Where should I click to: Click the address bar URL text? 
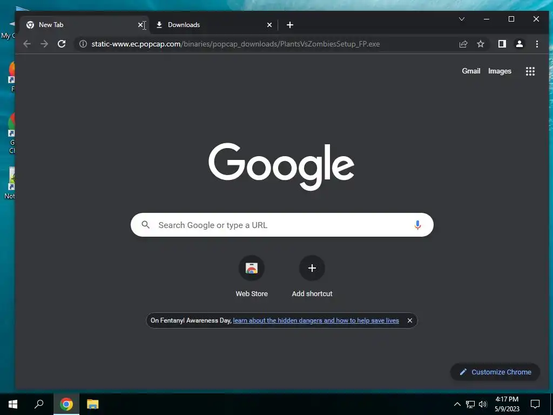click(235, 44)
